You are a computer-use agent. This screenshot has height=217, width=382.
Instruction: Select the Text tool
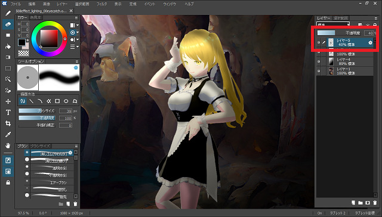(x=8, y=113)
